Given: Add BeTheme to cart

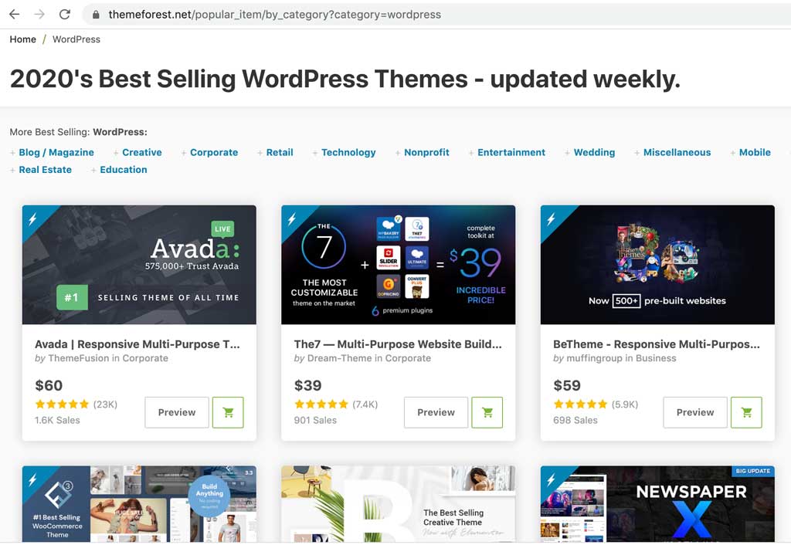Looking at the screenshot, I should click(x=746, y=412).
